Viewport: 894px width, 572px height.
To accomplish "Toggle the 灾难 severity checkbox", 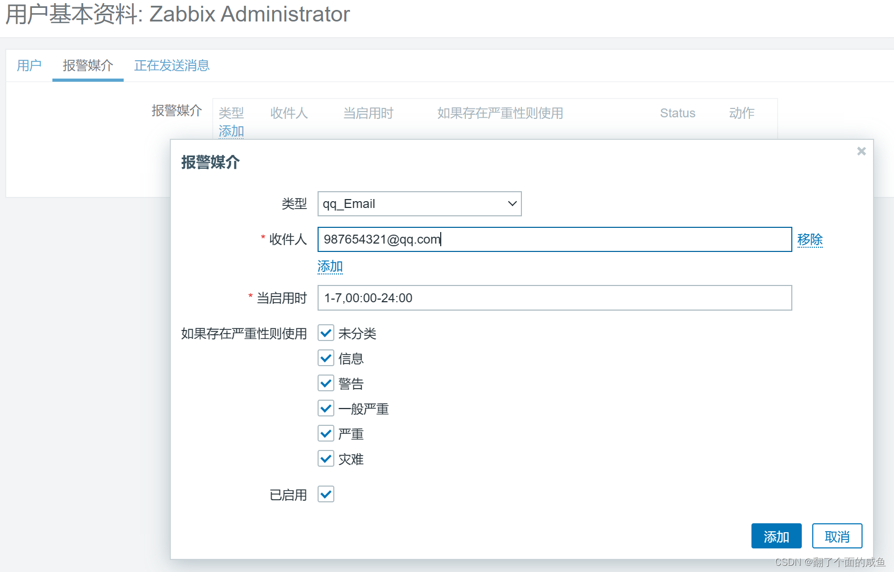I will point(326,459).
